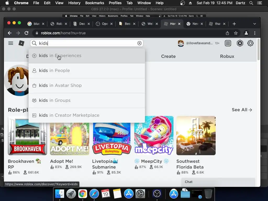The image size is (268, 201).
Task: Open the Adopt Me! game thumbnail
Action: pos(70,139)
